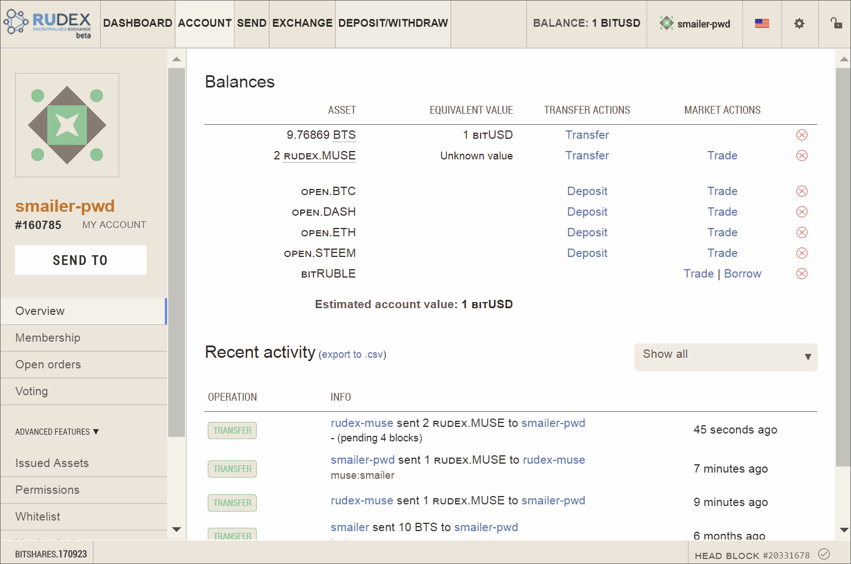Click TRANSFER label of 9 minutes ago row
851x564 pixels.
point(232,503)
